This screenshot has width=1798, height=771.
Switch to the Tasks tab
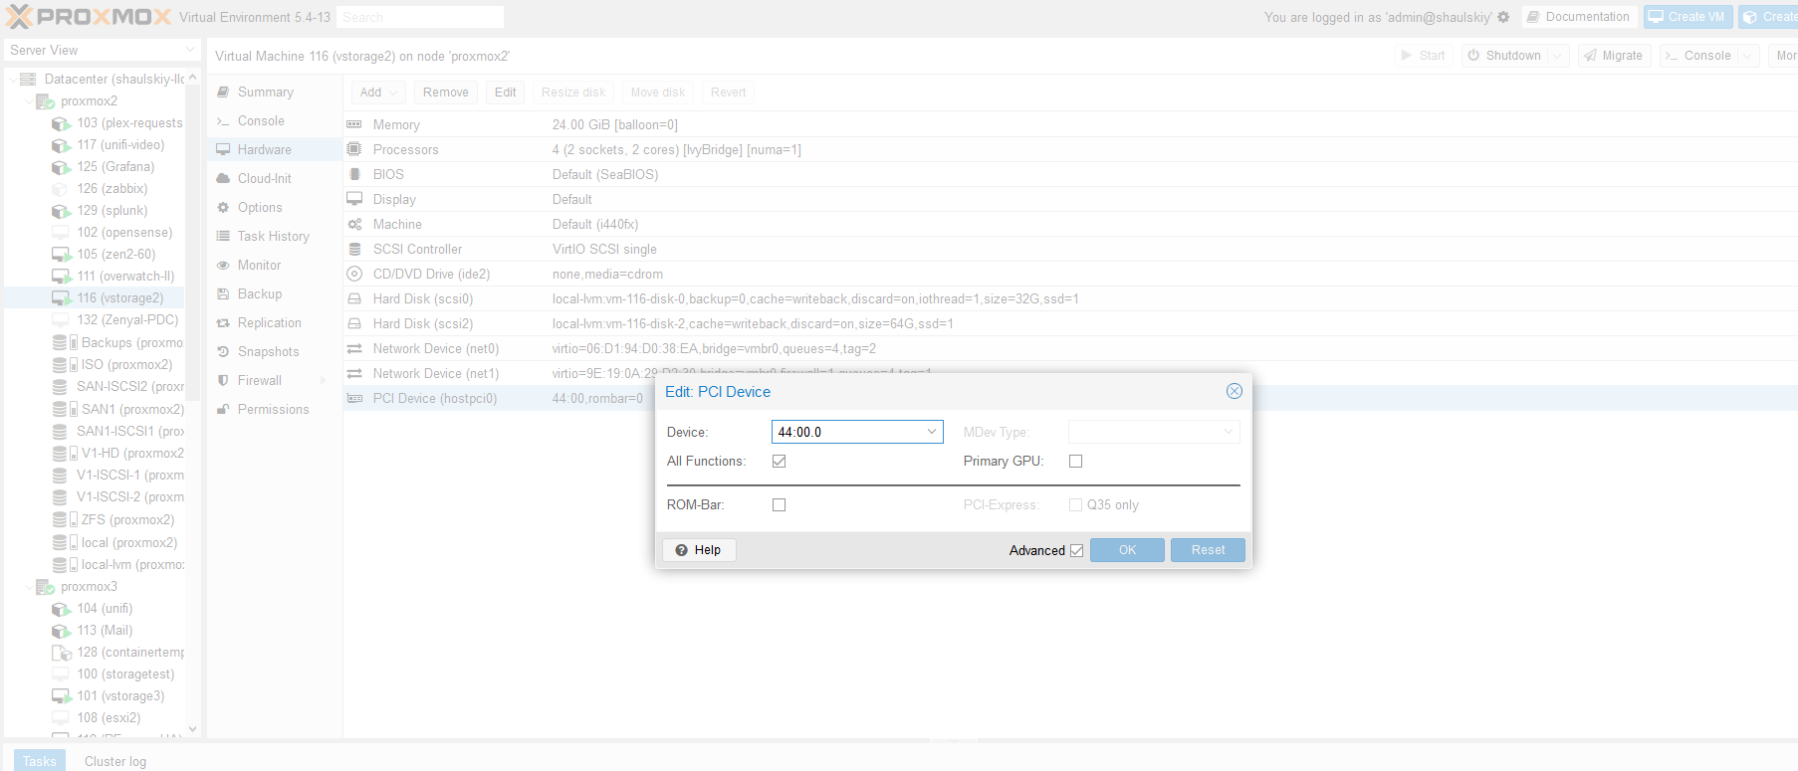tap(40, 761)
